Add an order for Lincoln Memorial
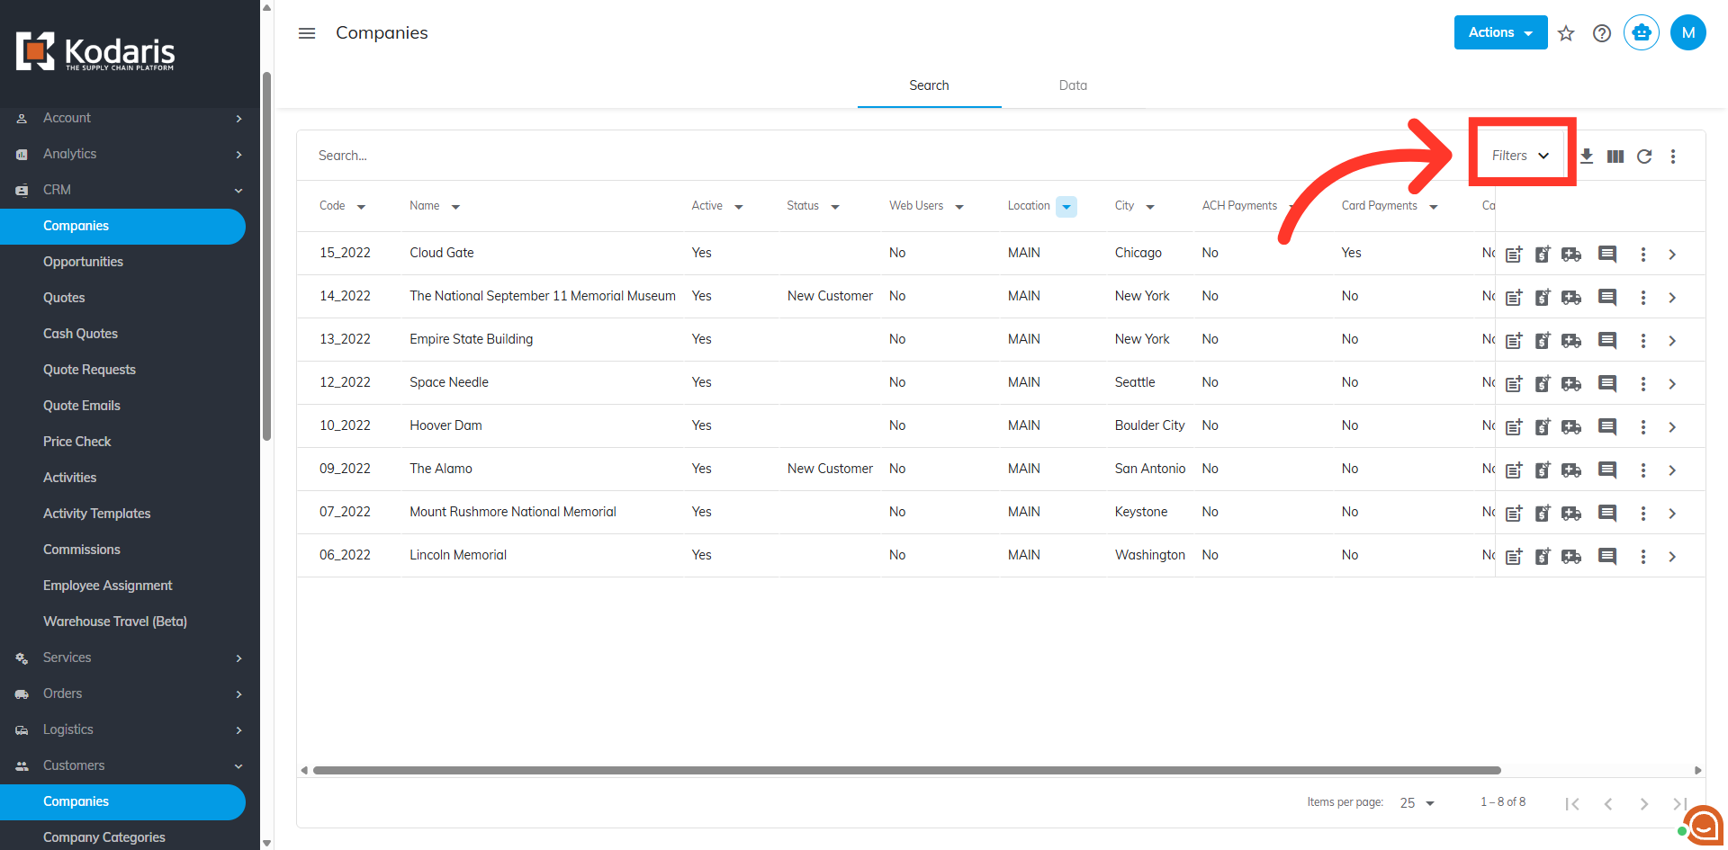Screen dimensions: 1728x850 tap(1571, 557)
